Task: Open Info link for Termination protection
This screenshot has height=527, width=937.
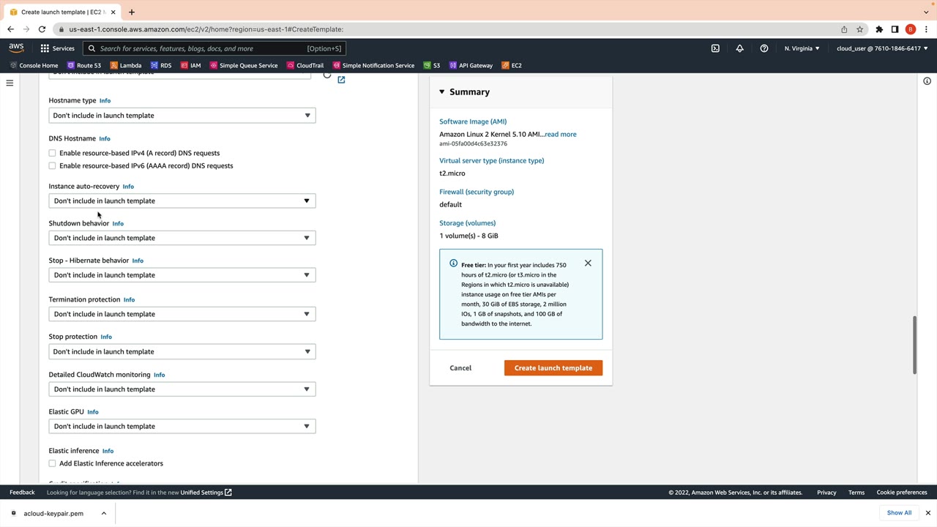Action: (x=129, y=299)
